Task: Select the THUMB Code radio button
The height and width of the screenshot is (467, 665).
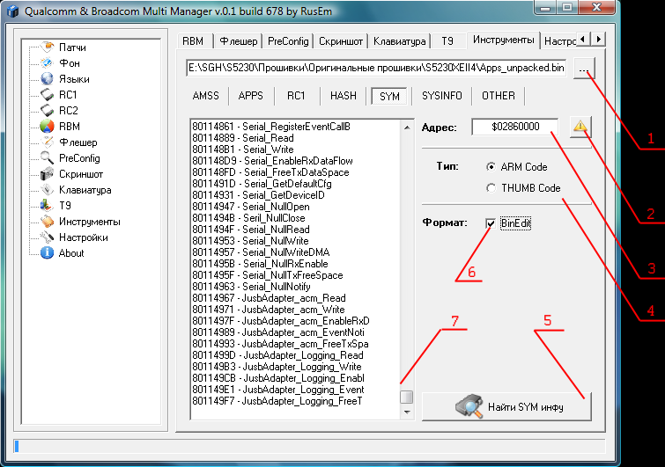Action: 491,187
